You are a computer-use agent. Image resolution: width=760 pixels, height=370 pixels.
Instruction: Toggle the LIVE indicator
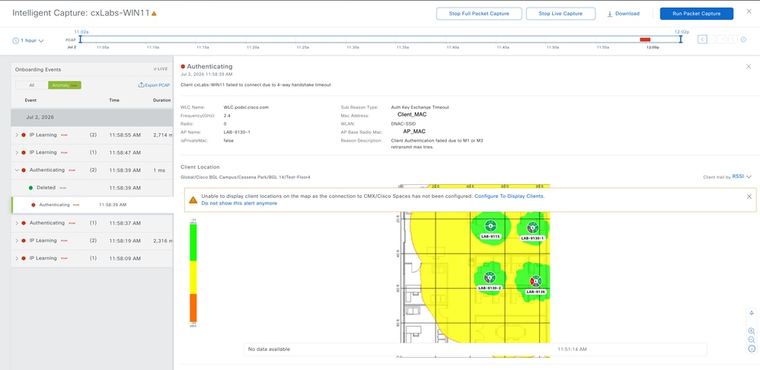161,69
